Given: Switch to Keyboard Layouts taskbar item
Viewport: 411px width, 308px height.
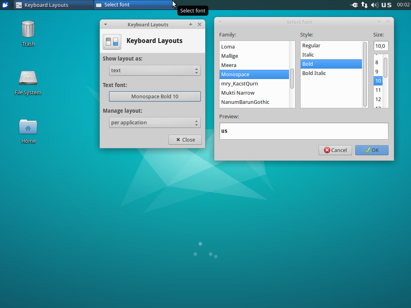Looking at the screenshot, I should click(53, 5).
